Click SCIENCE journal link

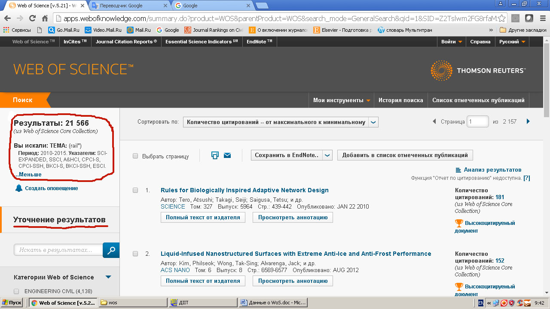coord(173,206)
